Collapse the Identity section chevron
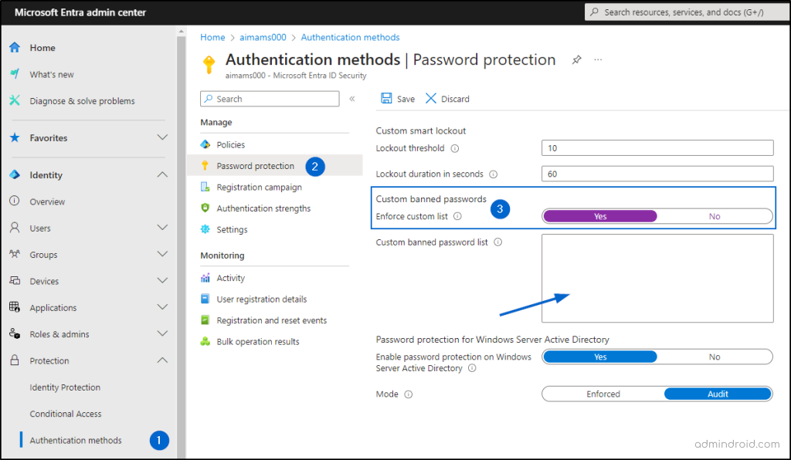 162,174
